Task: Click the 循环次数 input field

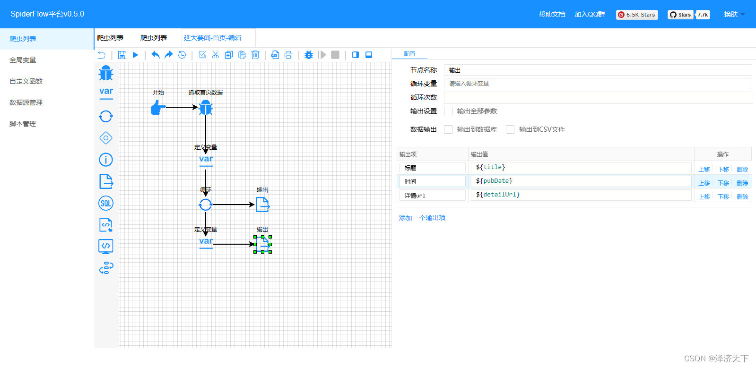Action: (598, 97)
